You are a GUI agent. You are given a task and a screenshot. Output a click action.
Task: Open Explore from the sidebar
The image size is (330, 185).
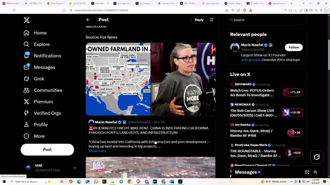click(x=37, y=44)
